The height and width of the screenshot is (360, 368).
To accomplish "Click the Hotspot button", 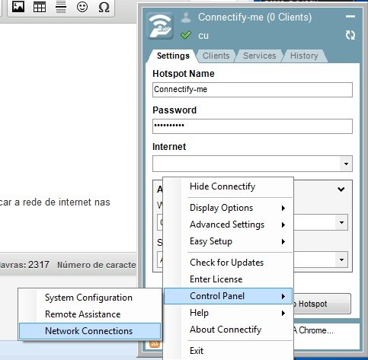I will (322, 304).
